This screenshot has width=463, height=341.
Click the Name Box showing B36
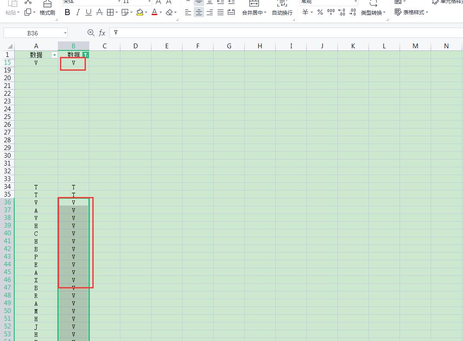click(32, 33)
